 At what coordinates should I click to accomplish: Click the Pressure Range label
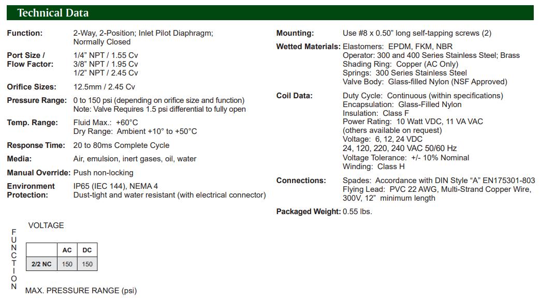point(37,100)
